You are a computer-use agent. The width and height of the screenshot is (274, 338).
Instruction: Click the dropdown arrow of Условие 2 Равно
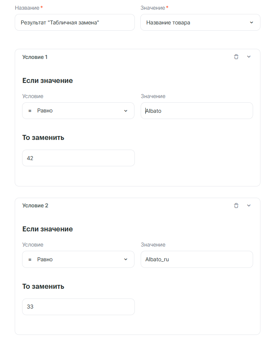tap(126, 259)
